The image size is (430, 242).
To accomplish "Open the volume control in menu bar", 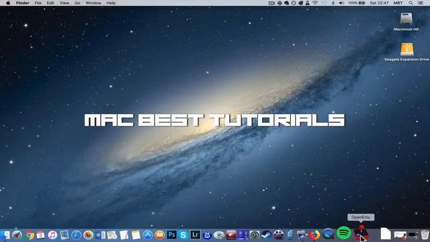I will 341,3.
